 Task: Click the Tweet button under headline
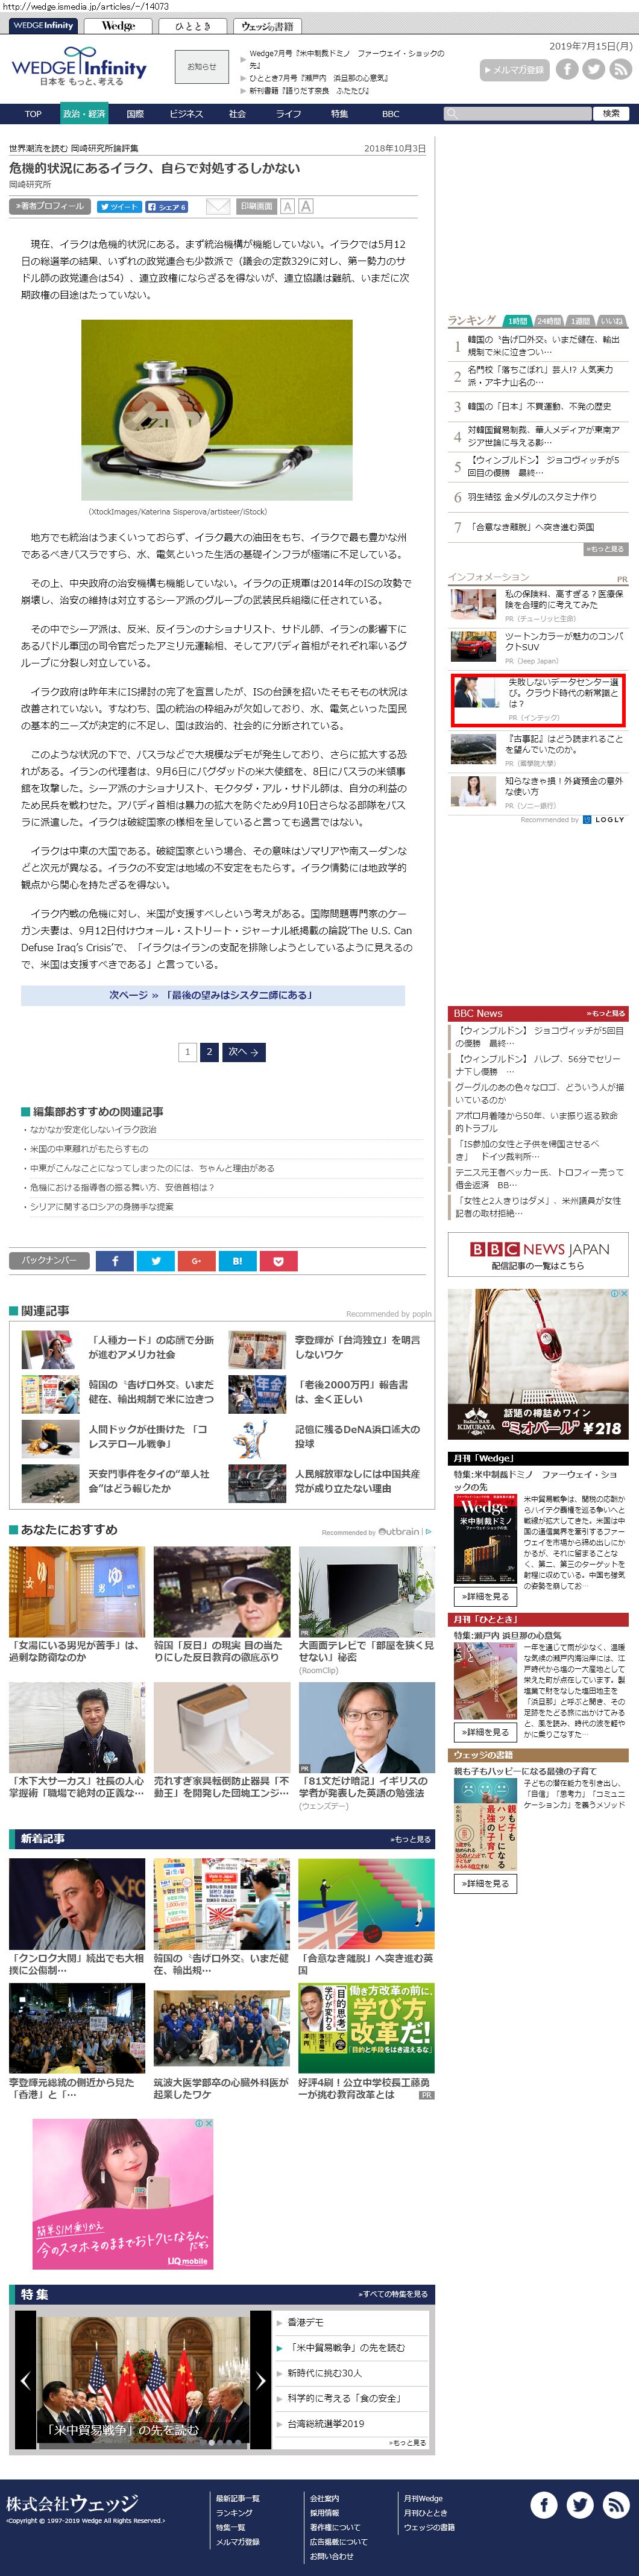point(119,207)
